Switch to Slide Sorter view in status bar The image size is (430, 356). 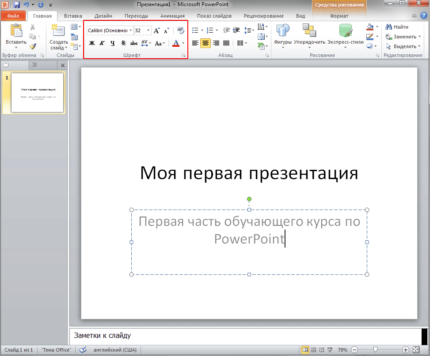[x=313, y=350]
